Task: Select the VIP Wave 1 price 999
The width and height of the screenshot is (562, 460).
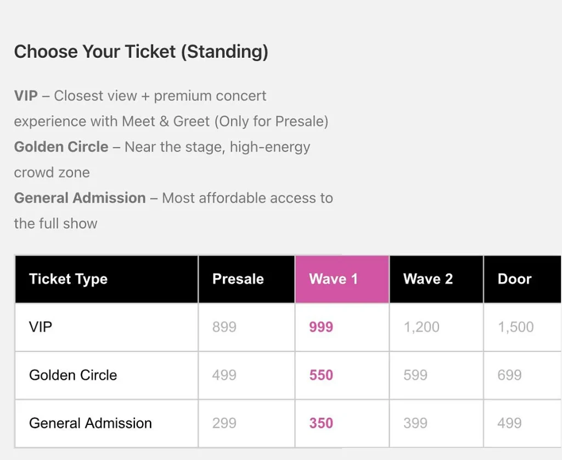Action: point(321,327)
